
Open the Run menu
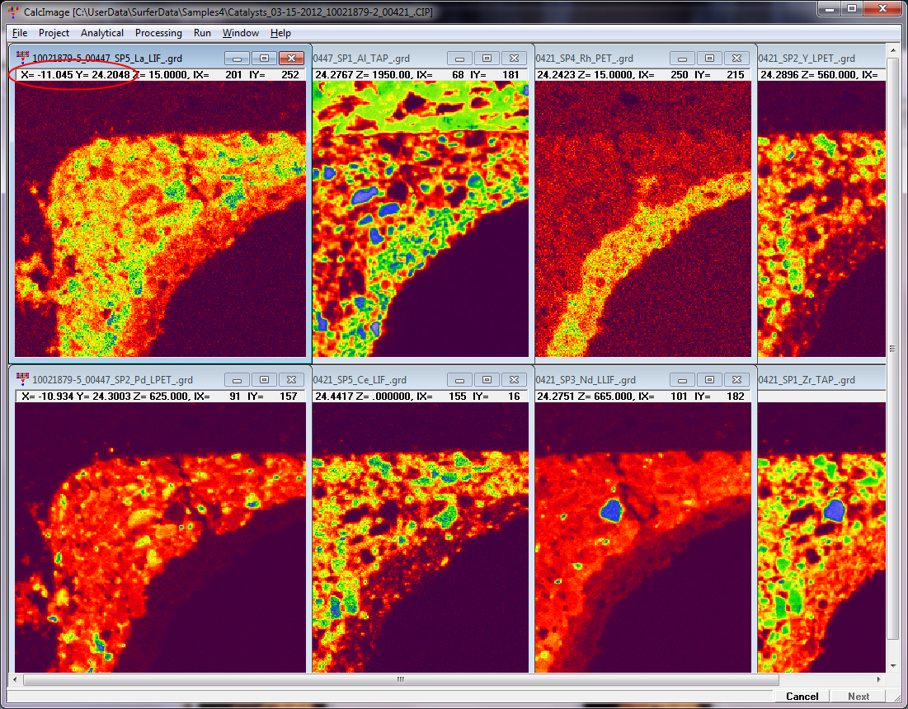click(x=202, y=33)
